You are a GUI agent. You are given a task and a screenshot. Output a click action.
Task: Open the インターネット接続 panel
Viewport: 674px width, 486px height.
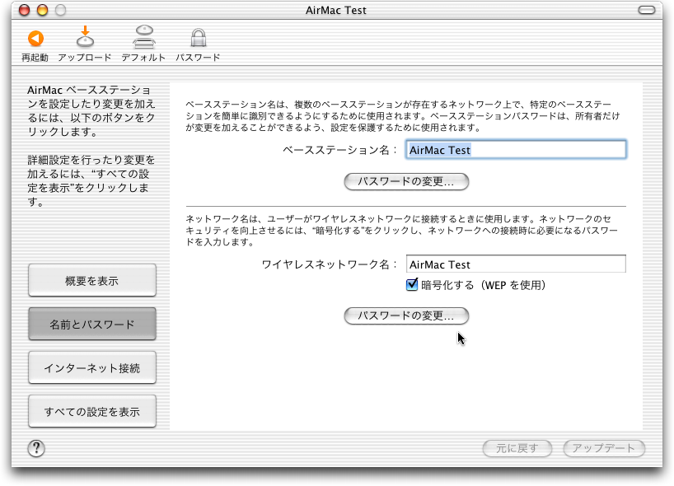[92, 368]
